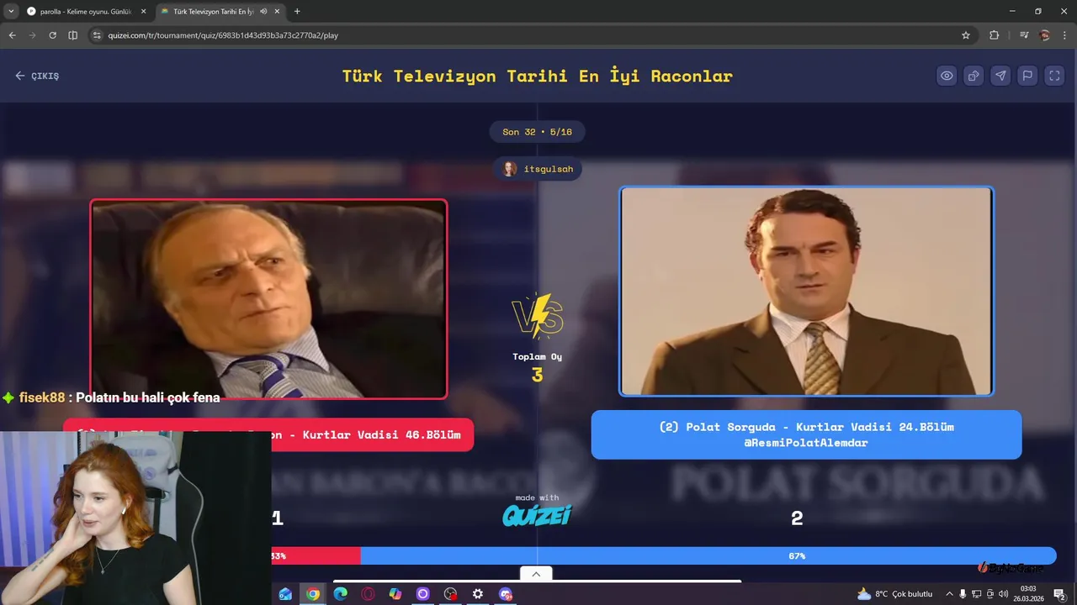Launch Microsoft Edge from taskbar

click(x=340, y=594)
